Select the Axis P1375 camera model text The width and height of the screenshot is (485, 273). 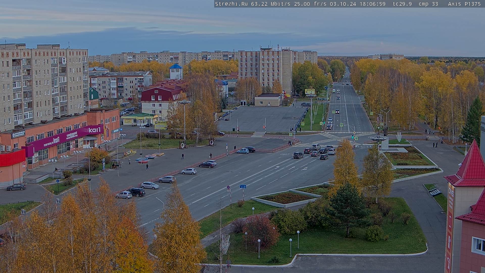tap(464, 4)
